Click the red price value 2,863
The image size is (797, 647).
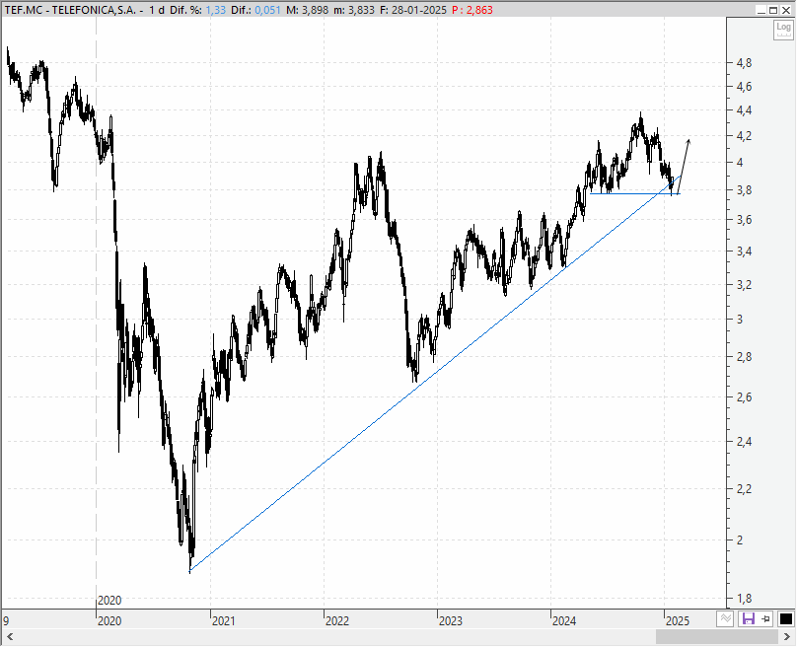pos(479,10)
